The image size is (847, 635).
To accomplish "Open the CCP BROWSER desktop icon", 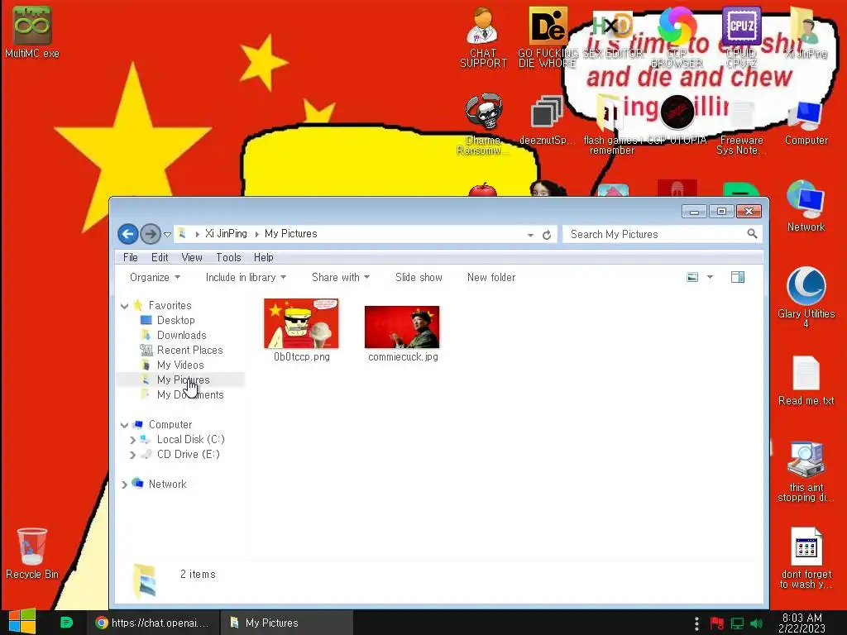I will [677, 36].
